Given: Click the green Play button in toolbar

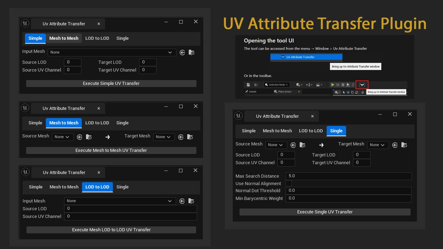Looking at the screenshot, I should [333, 85].
